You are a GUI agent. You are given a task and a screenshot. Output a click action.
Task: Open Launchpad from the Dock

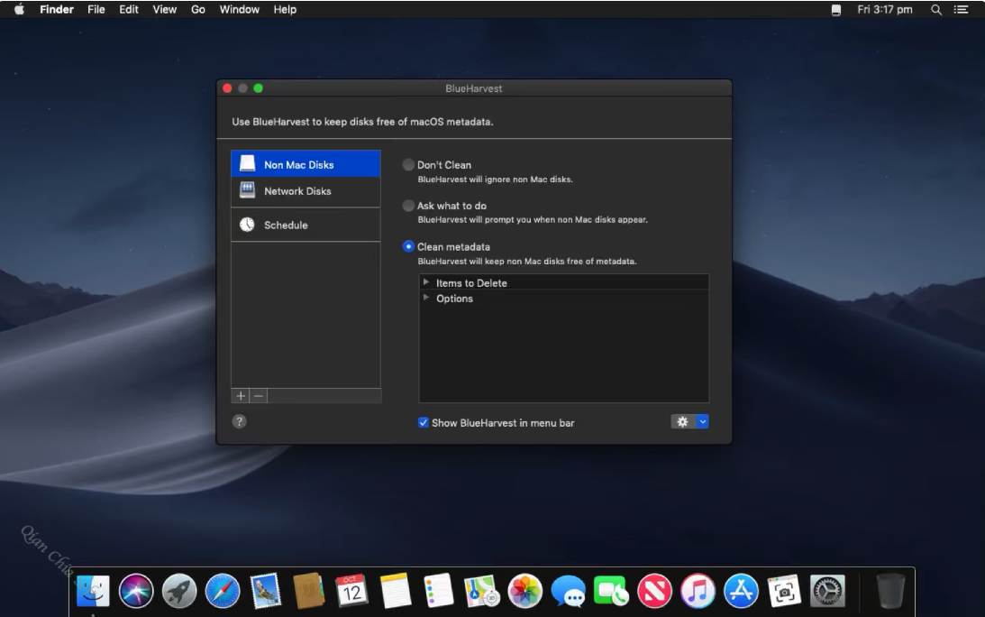179,591
